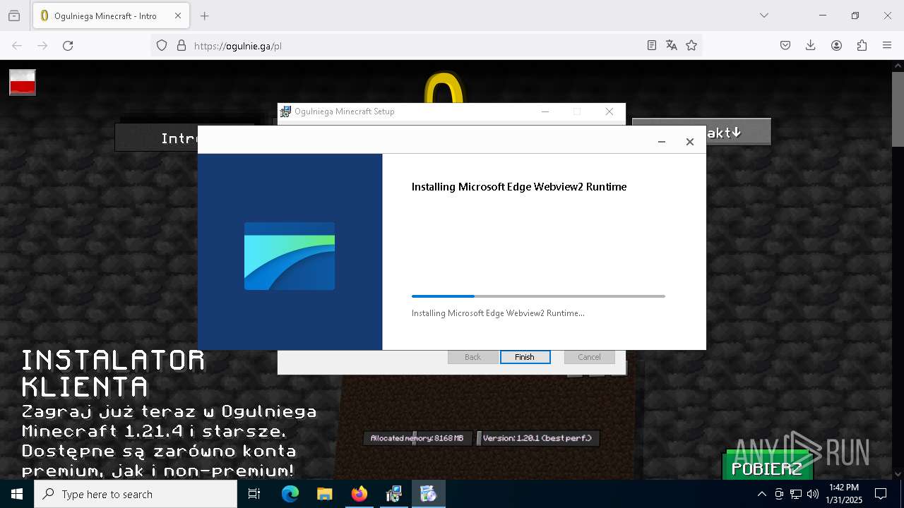View site security padlock info

182,45
